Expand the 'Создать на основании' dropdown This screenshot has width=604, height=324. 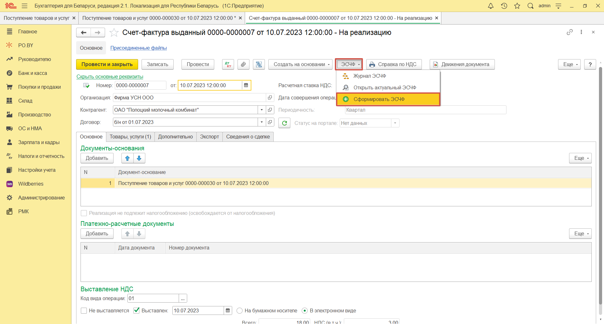[x=300, y=64]
